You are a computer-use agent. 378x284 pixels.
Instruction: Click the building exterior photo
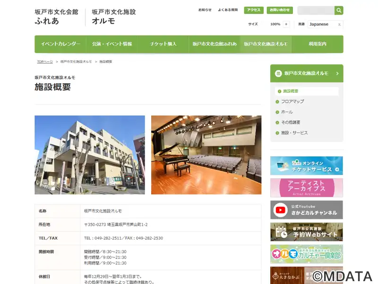tap(90, 155)
